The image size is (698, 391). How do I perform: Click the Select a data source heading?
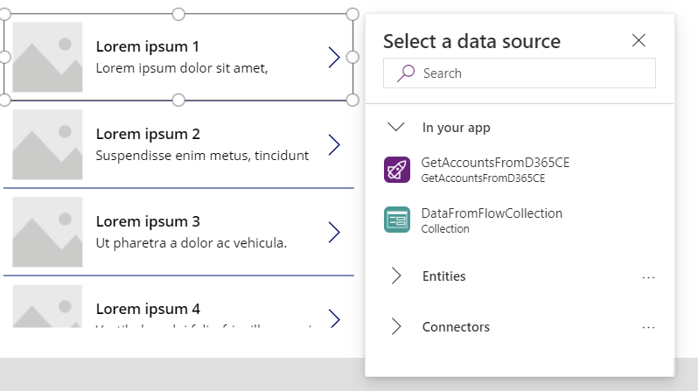click(471, 41)
